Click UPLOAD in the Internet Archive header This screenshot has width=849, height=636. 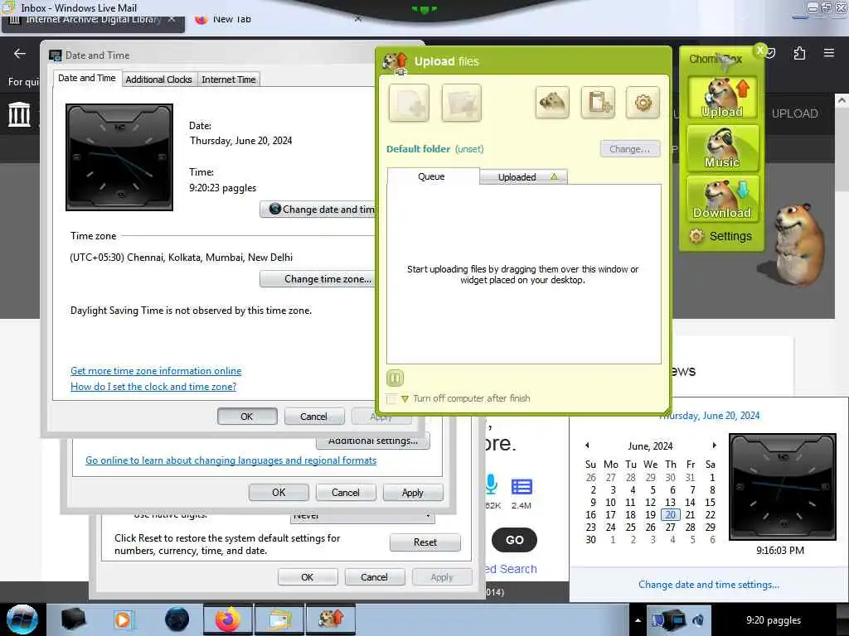pyautogui.click(x=794, y=113)
